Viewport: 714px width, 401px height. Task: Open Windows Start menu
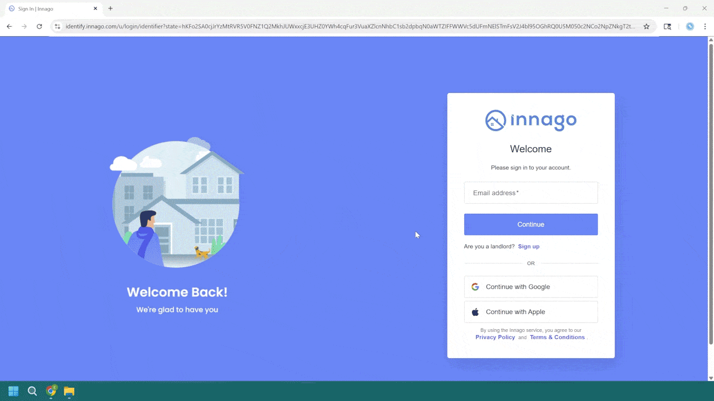point(13,391)
